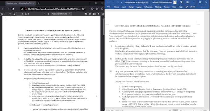Go forward in Firefox history
The height and width of the screenshot is (111, 210).
pos(8,9)
